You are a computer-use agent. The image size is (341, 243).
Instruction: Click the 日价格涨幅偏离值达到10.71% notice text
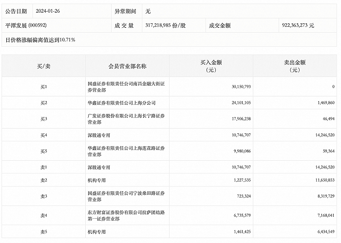40,38
